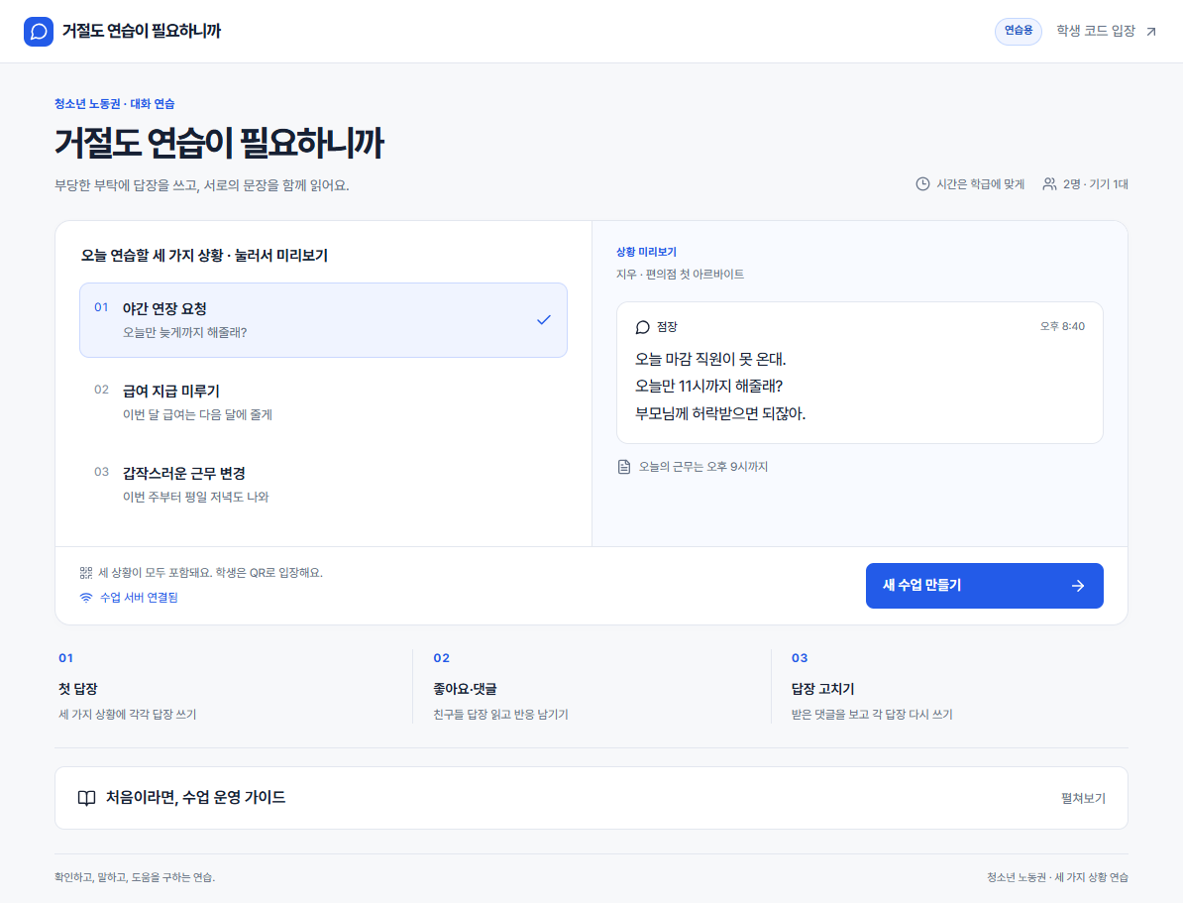Expand guide with 펼쳐보기
Image resolution: width=1183 pixels, height=903 pixels.
click(x=1083, y=798)
